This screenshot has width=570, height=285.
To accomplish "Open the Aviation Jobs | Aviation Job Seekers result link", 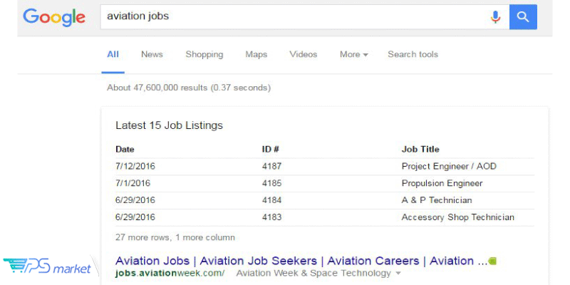I will (301, 261).
